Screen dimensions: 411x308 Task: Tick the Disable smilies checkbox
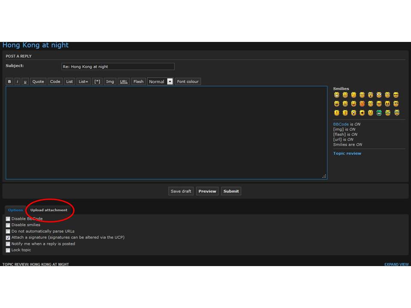pos(8,225)
